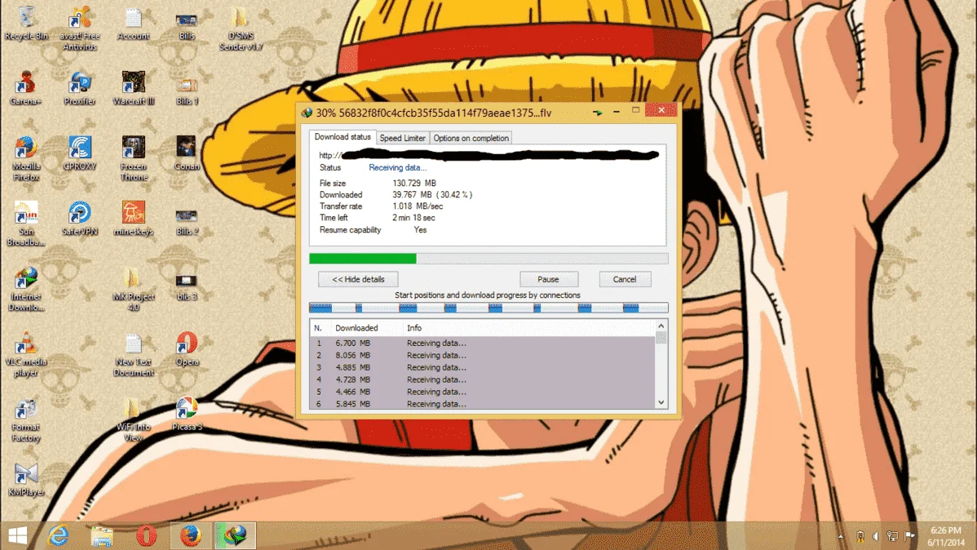
Task: Switch to Internet Download Manager in taskbar
Action: tap(235, 535)
